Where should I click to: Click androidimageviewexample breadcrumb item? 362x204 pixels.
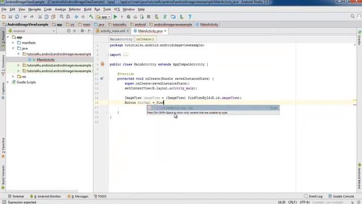coord(171,24)
